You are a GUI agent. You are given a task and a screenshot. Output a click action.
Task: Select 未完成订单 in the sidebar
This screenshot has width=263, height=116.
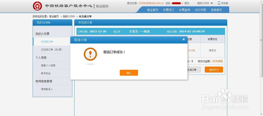[47, 42]
